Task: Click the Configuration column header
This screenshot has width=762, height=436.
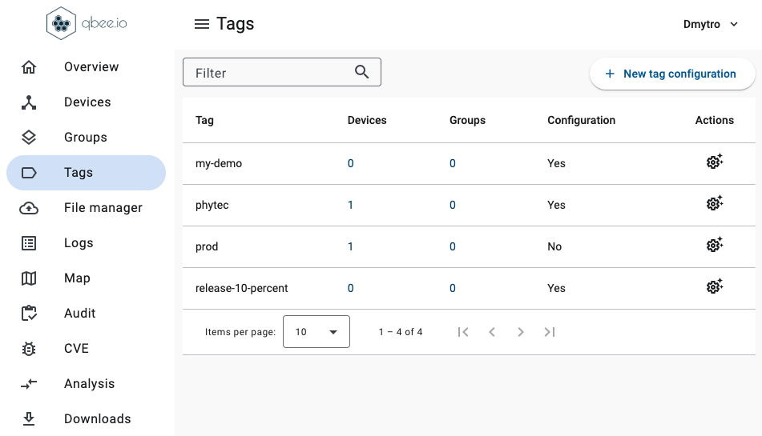Action: (581, 120)
